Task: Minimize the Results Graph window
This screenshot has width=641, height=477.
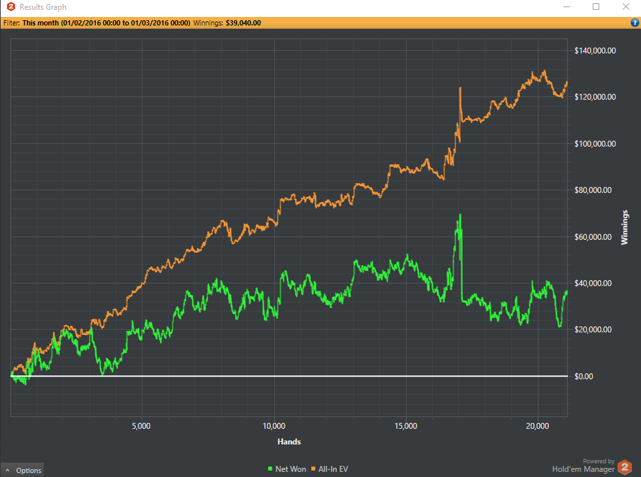Action: tap(566, 7)
